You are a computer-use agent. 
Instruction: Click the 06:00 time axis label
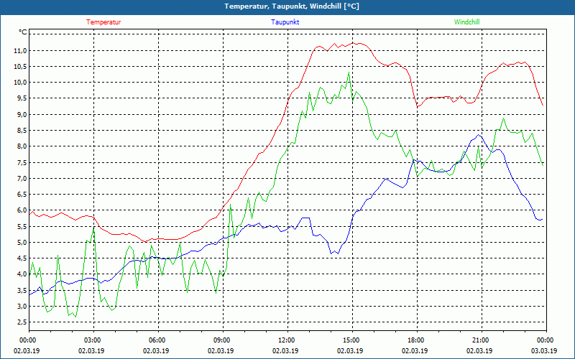tap(158, 340)
